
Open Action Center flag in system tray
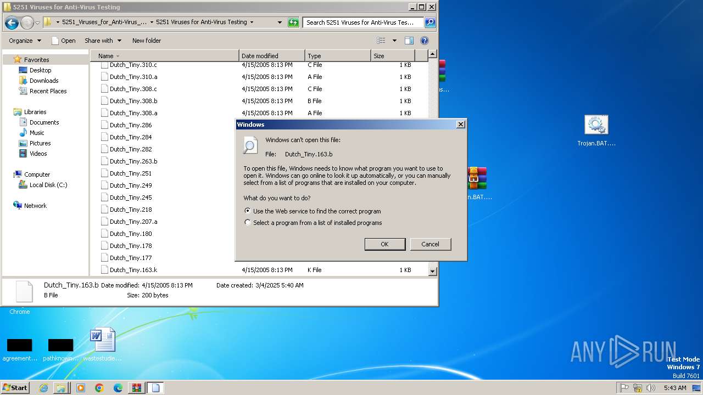pyautogui.click(x=624, y=388)
